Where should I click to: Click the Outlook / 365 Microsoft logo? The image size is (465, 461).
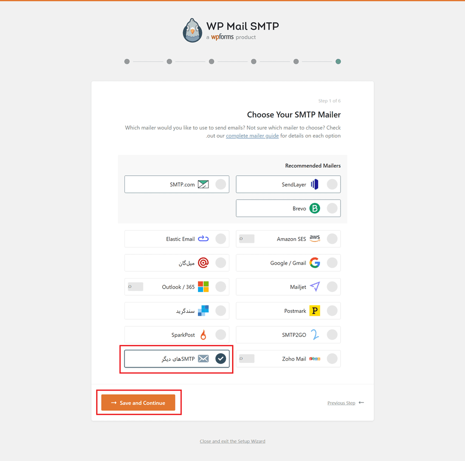pos(203,287)
